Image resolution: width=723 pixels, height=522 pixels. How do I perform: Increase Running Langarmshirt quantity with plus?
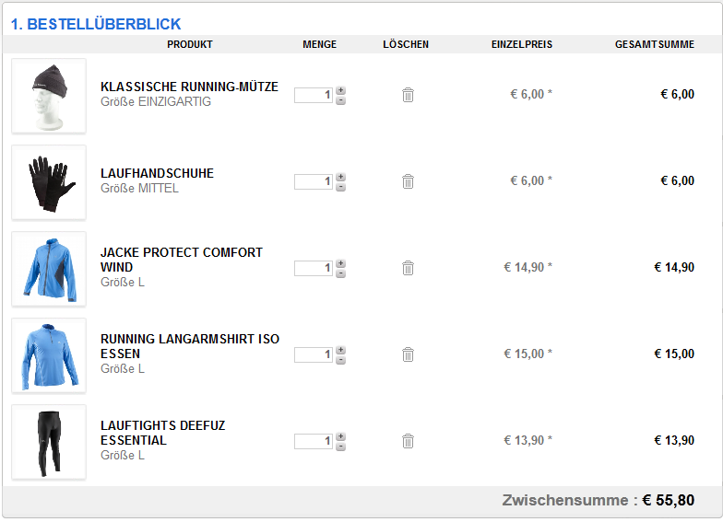point(341,350)
